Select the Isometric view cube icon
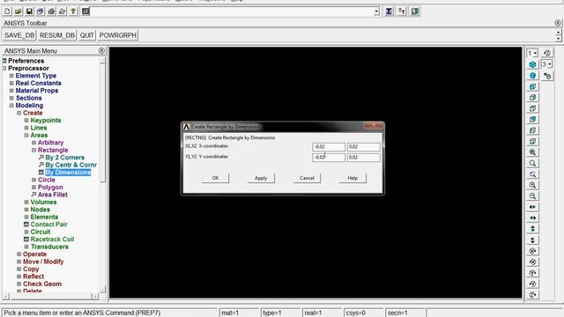Screen dimensions: 564x317 coord(532,64)
